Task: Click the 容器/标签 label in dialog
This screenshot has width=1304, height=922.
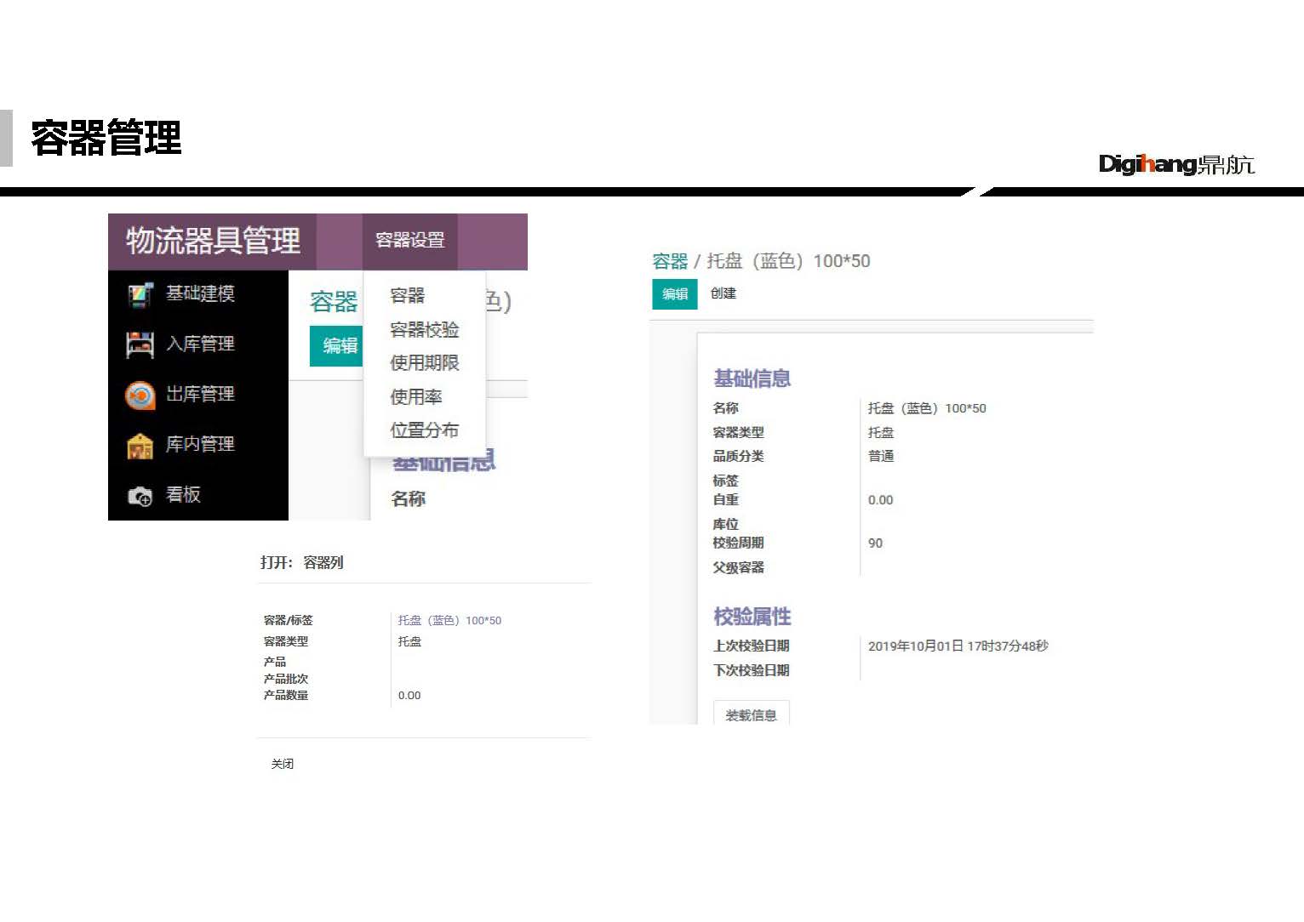Action: click(288, 620)
